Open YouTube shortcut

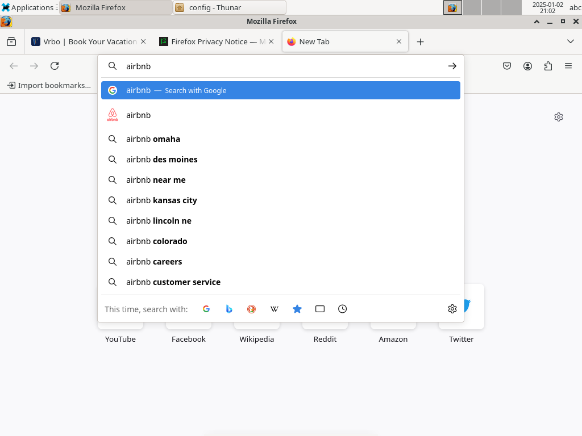[x=120, y=339]
